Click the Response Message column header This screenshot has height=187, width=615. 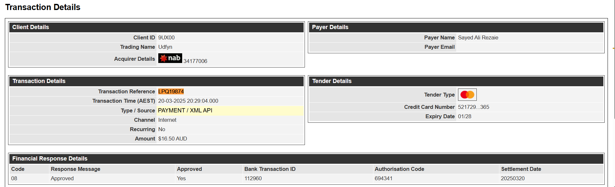pos(75,169)
